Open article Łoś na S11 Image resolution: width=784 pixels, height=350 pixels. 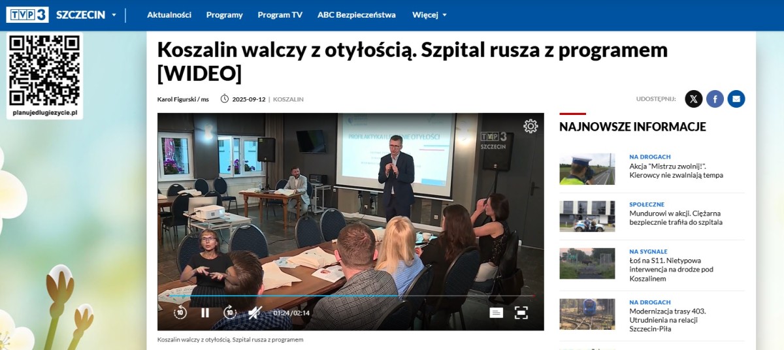coord(671,269)
